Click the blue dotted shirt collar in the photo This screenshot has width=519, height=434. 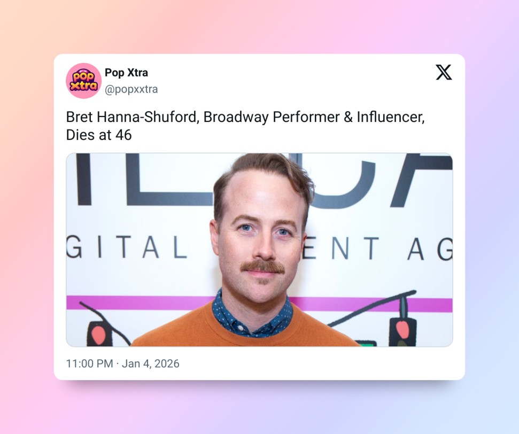(x=252, y=314)
